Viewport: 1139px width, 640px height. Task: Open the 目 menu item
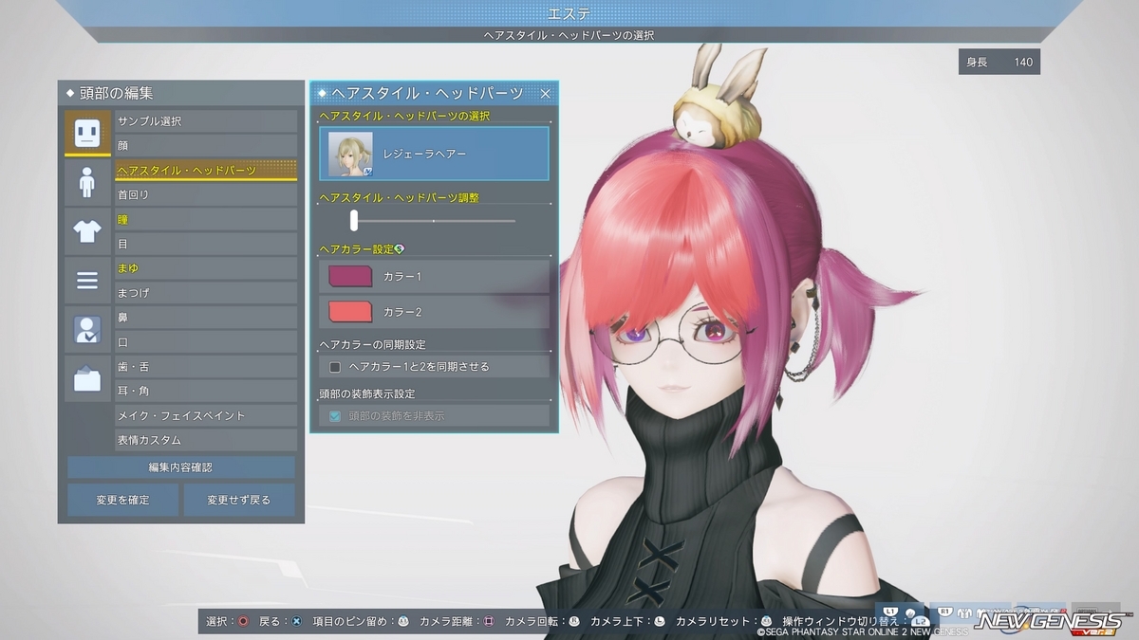(x=206, y=244)
